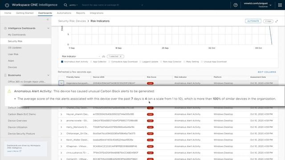Open the Integrations tab
This screenshot has width=285, height=160.
pos(97,13)
